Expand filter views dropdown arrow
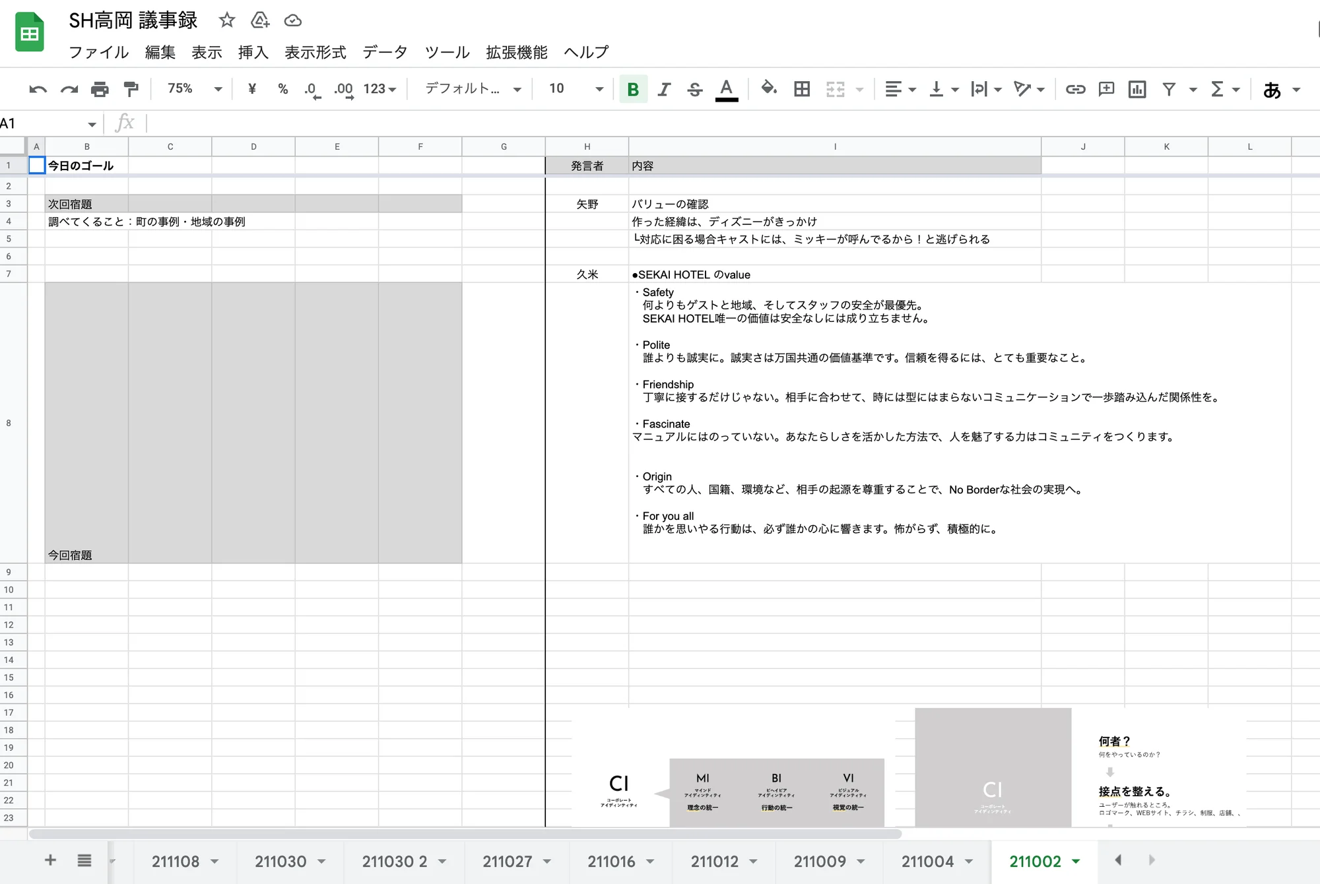This screenshot has width=1320, height=884. [x=1193, y=89]
